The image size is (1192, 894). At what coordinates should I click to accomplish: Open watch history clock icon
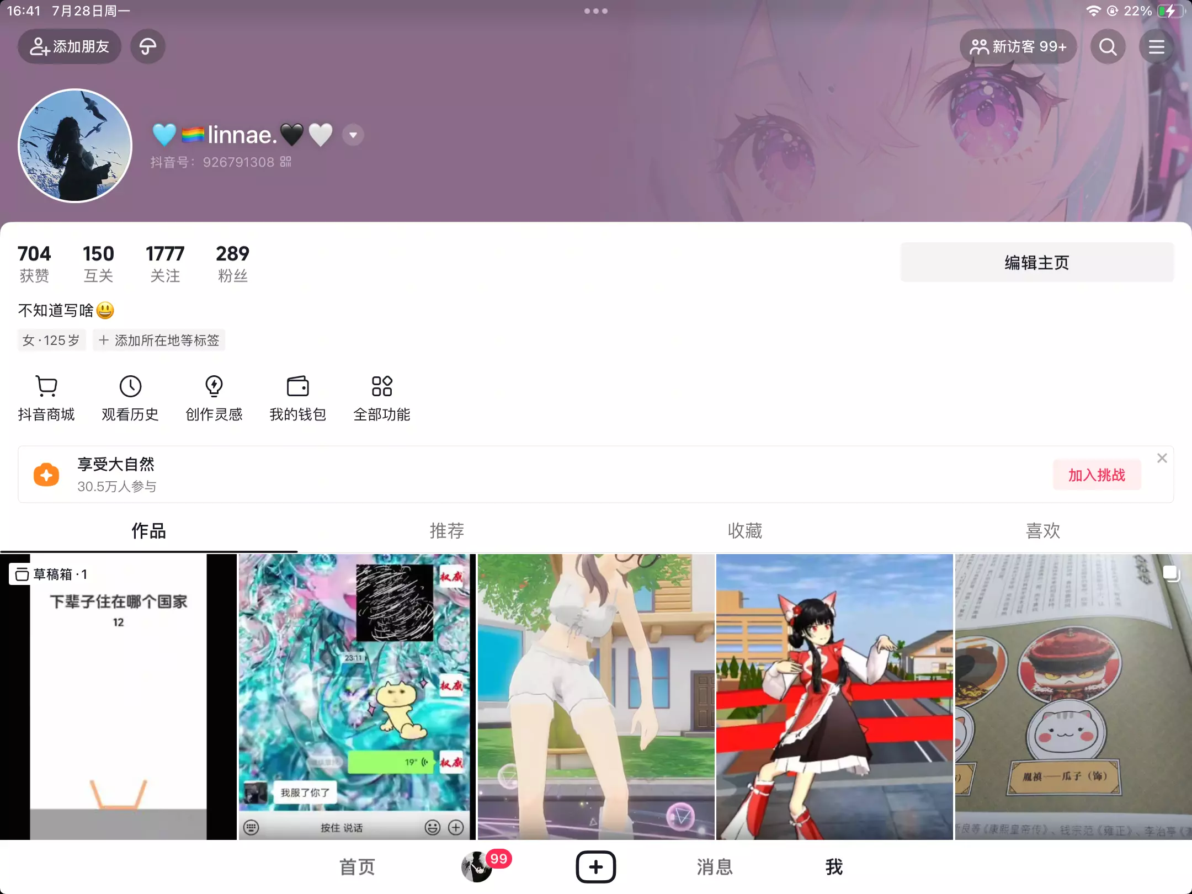click(130, 386)
